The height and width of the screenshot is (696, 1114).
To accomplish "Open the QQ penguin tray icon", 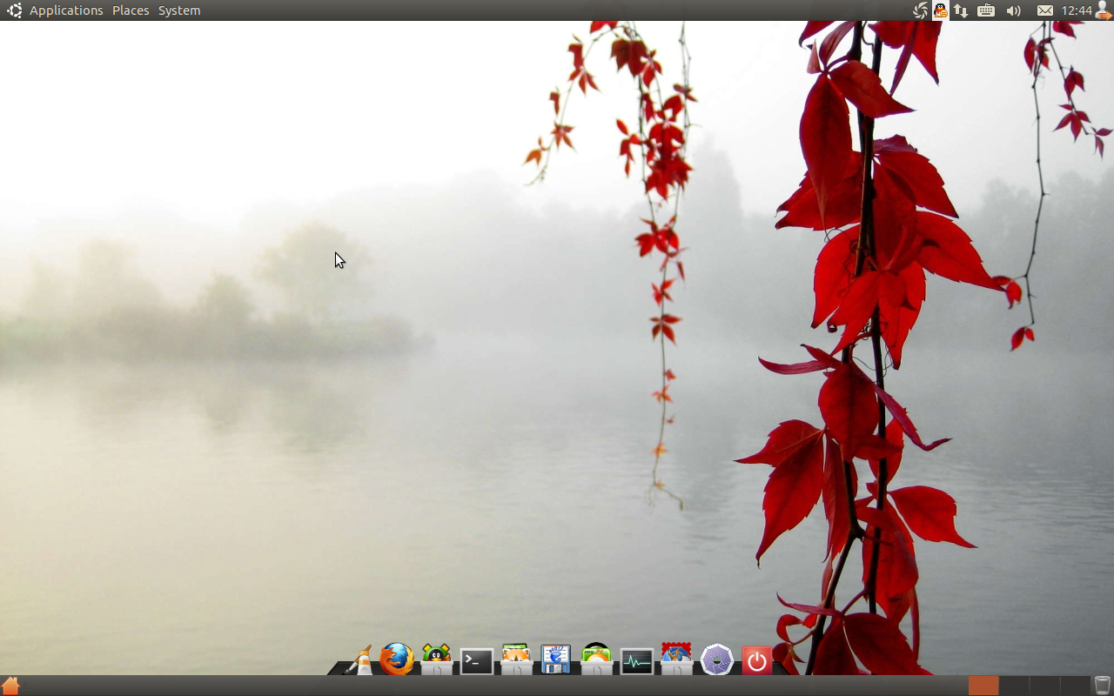I will coord(940,10).
